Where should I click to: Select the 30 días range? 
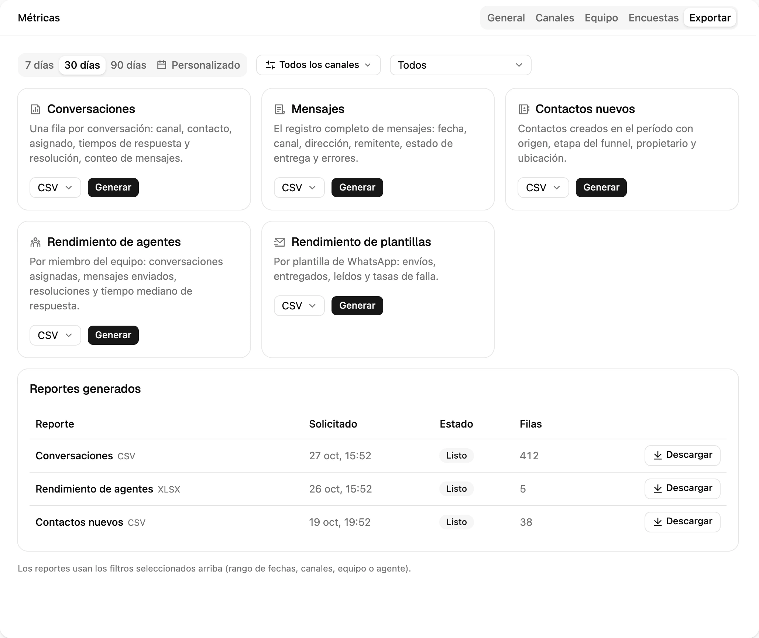(x=82, y=65)
